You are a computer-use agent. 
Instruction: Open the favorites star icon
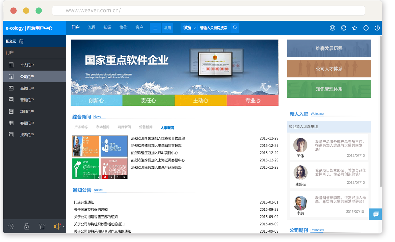click(x=355, y=28)
